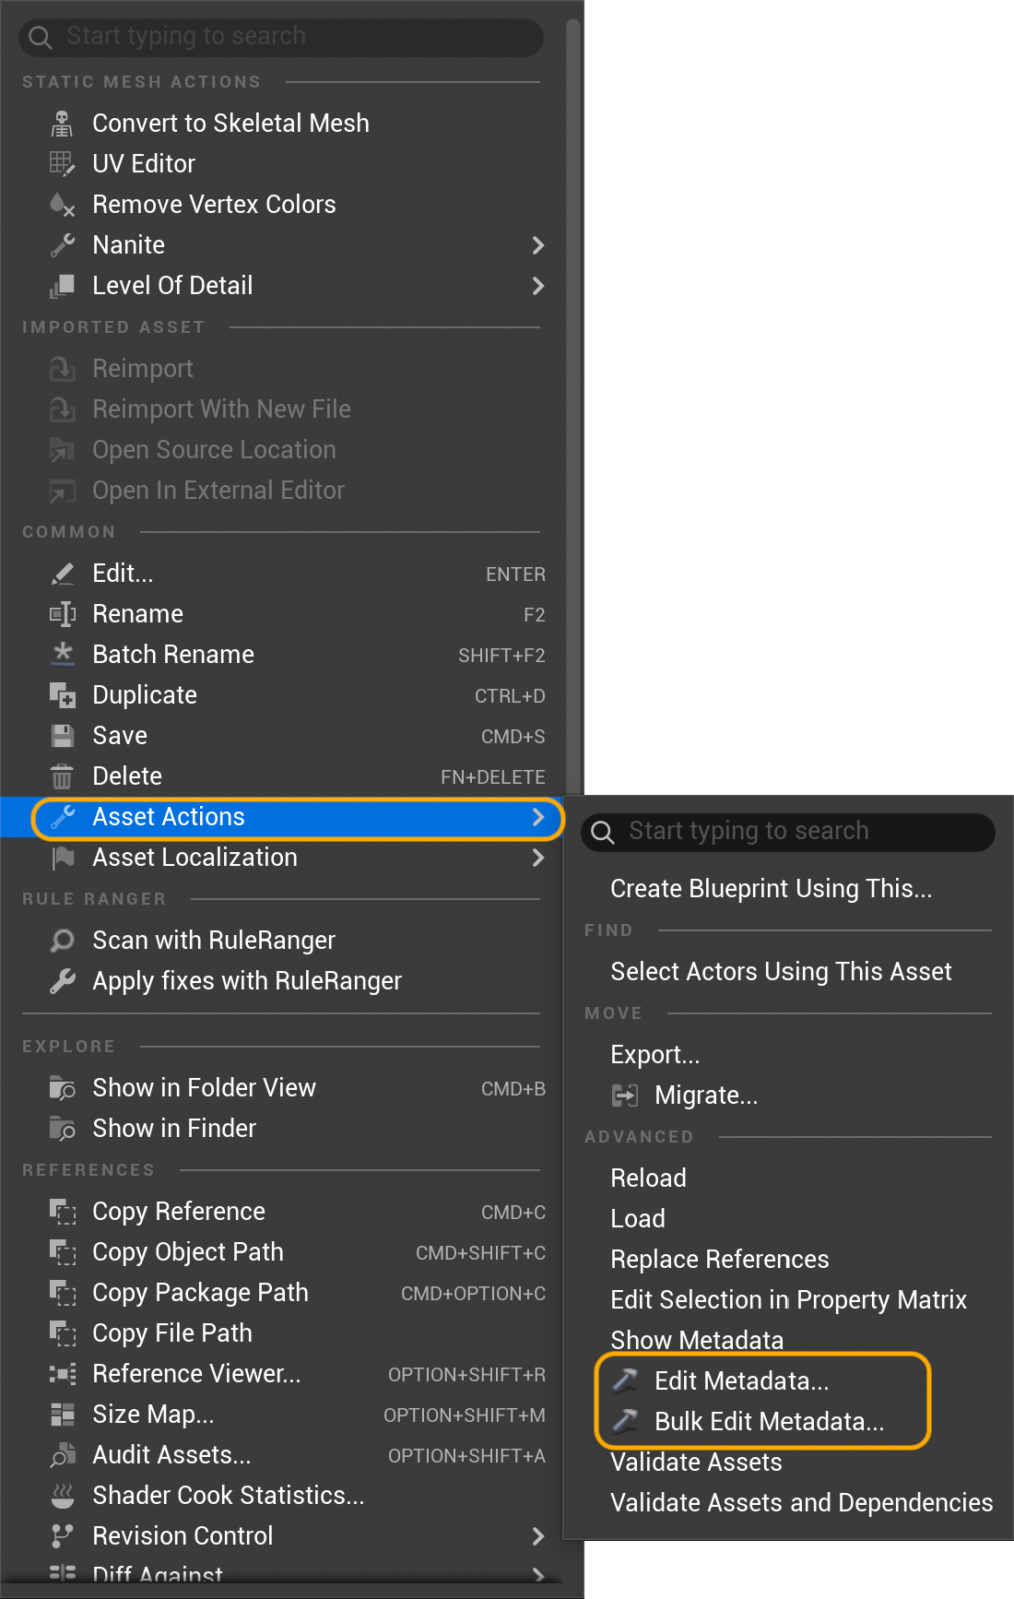Click the Show in Finder icon
Viewport: 1014px width, 1599px height.
click(x=62, y=1129)
